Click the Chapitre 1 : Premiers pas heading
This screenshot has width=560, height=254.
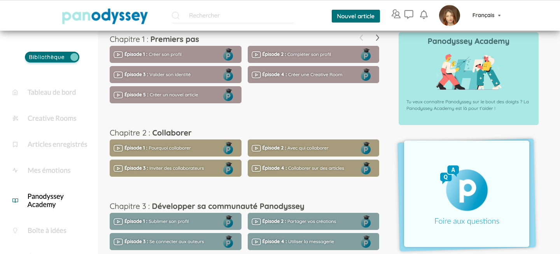(x=154, y=39)
